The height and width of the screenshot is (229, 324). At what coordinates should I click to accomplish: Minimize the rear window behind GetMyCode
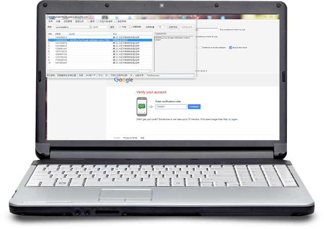point(265,16)
